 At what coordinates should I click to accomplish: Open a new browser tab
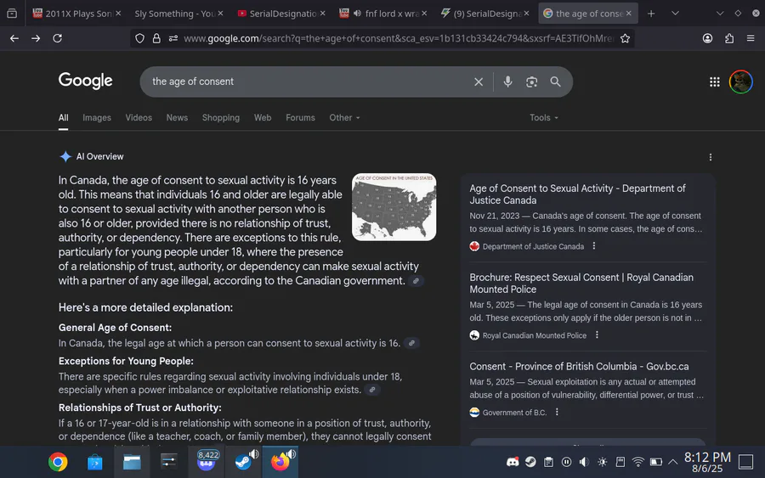point(651,14)
